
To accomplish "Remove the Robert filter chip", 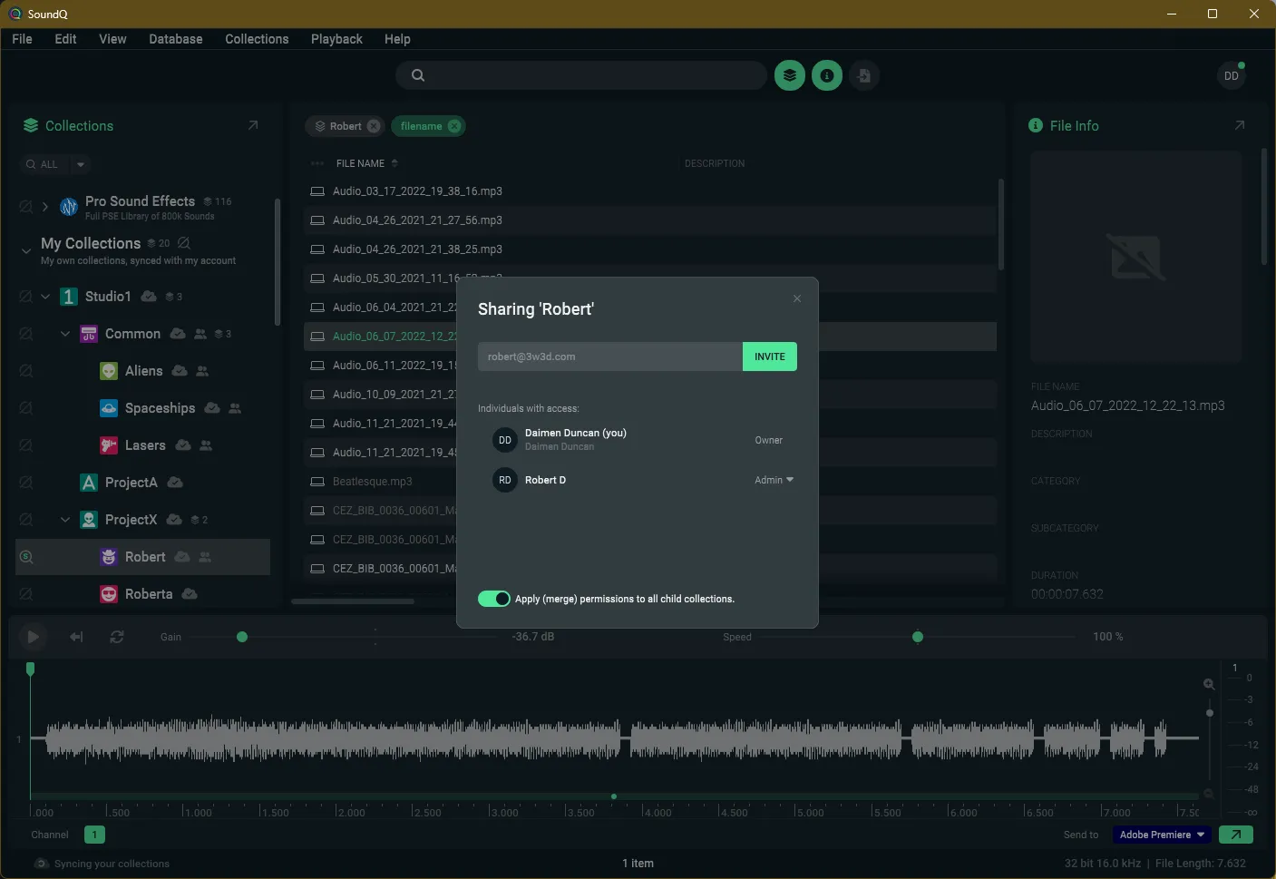I will (374, 126).
